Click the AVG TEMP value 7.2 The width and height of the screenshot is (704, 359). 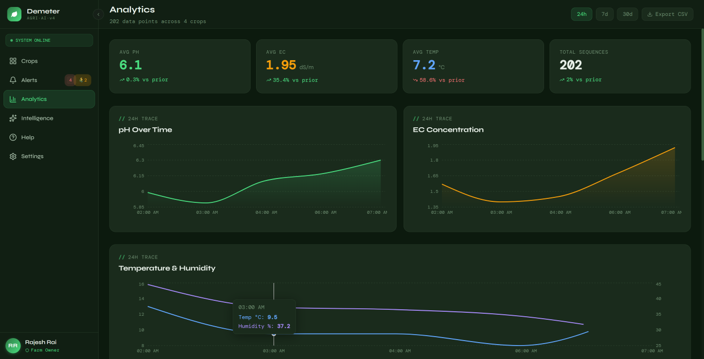click(424, 65)
